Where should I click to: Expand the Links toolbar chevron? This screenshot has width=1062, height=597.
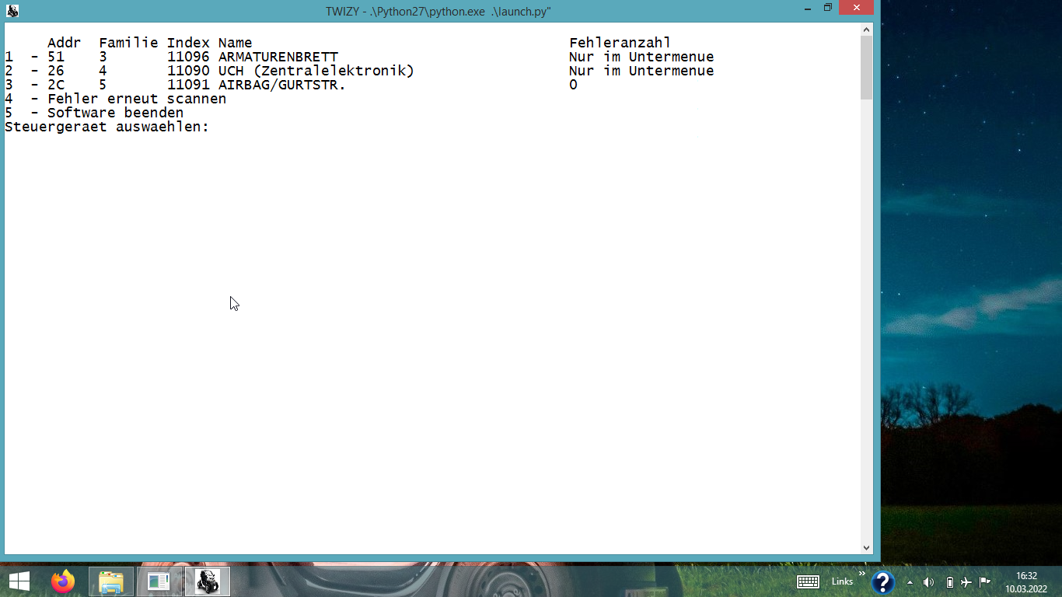coord(861,574)
